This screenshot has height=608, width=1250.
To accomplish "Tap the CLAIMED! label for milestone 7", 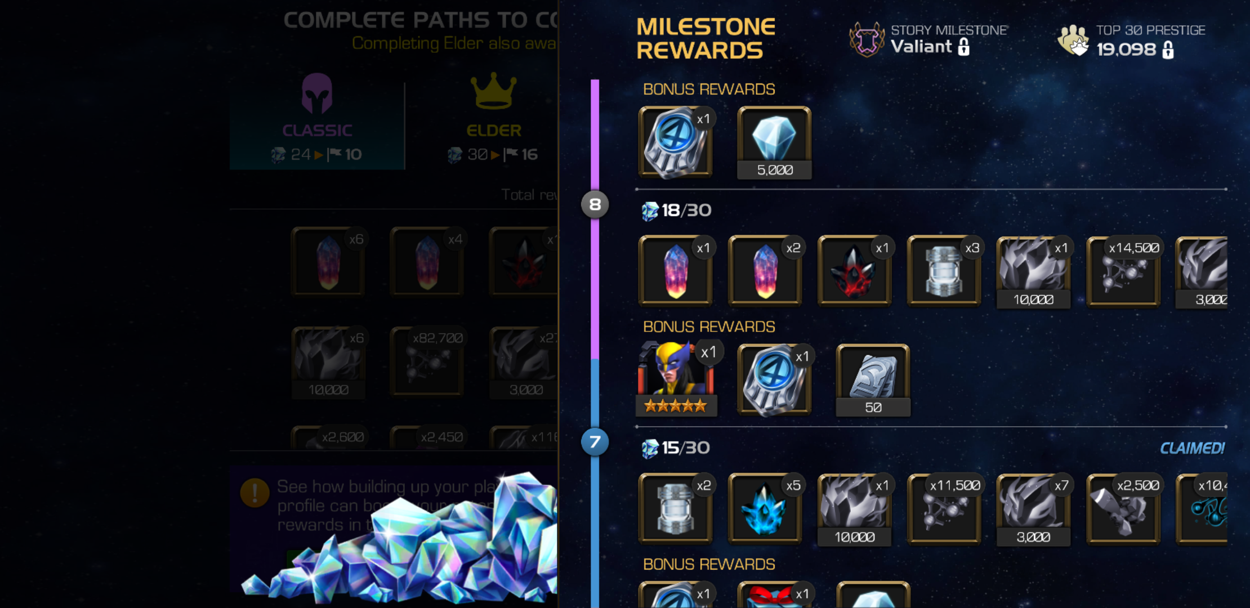I will point(1192,448).
